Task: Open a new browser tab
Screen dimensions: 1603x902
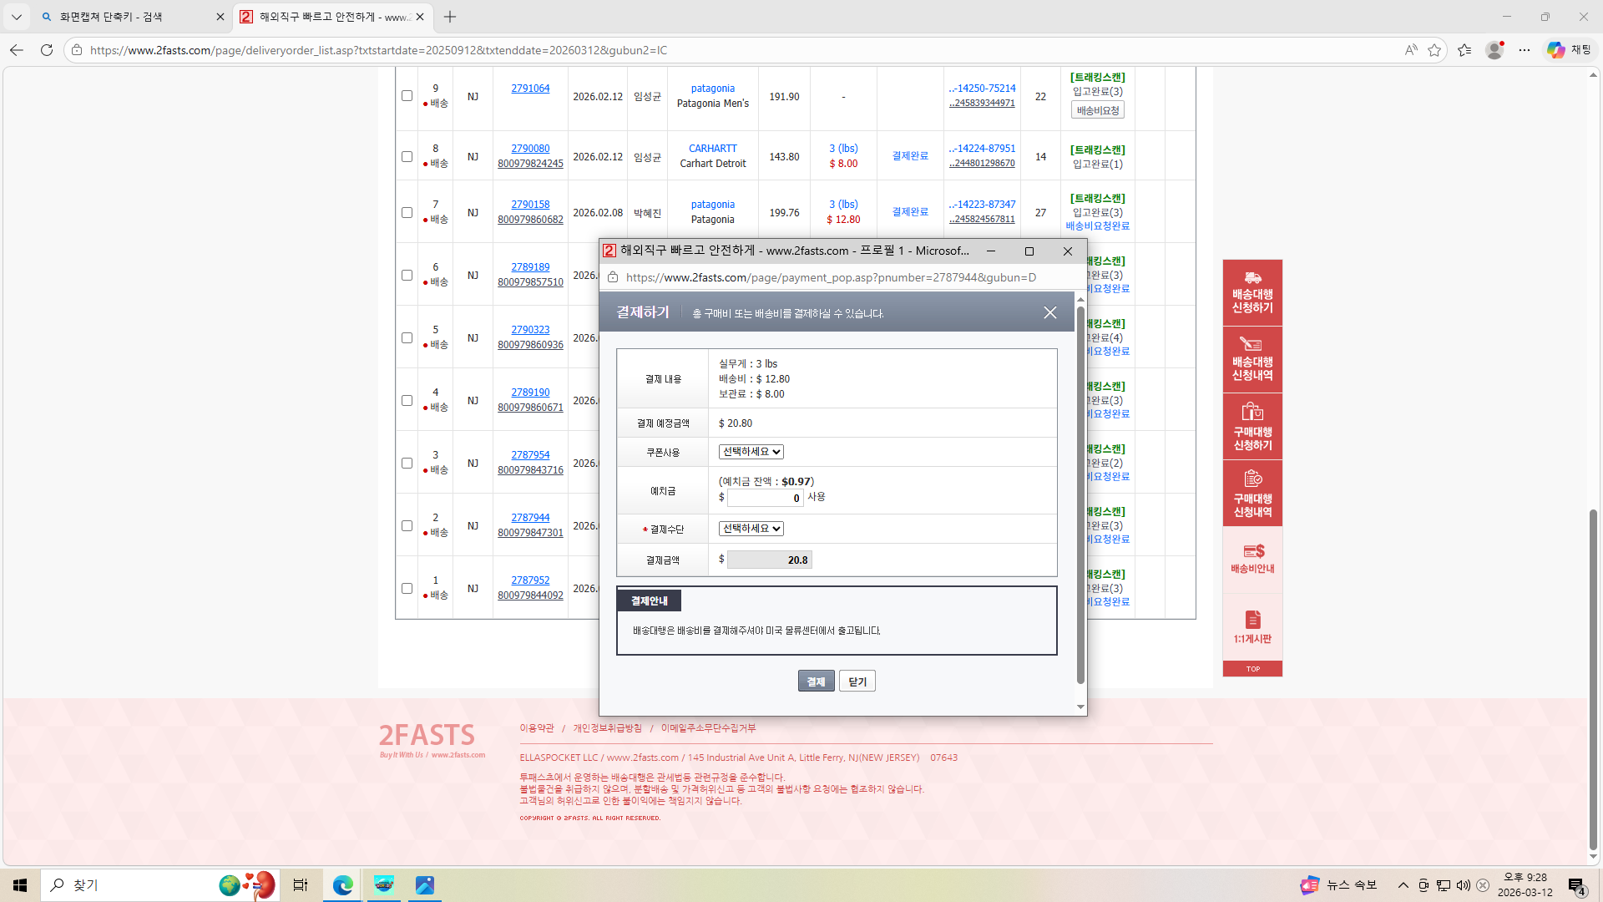Action: [x=450, y=17]
